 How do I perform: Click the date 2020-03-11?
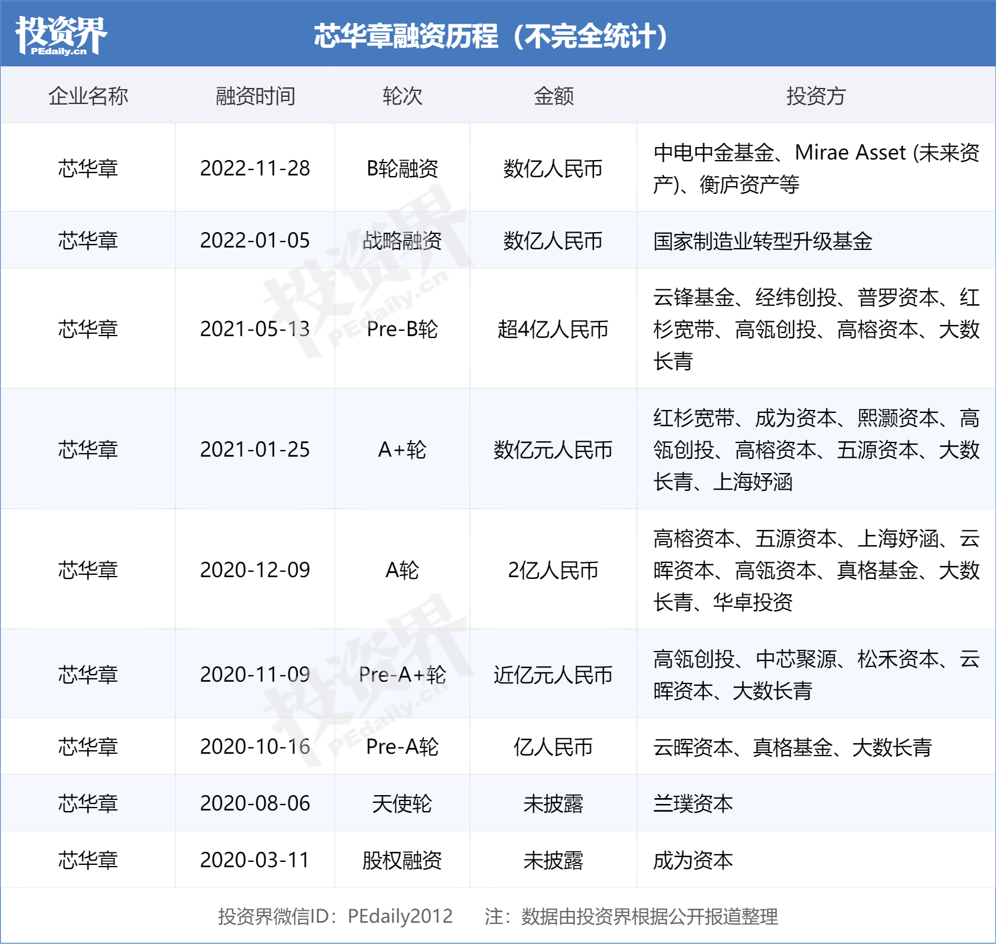point(255,860)
